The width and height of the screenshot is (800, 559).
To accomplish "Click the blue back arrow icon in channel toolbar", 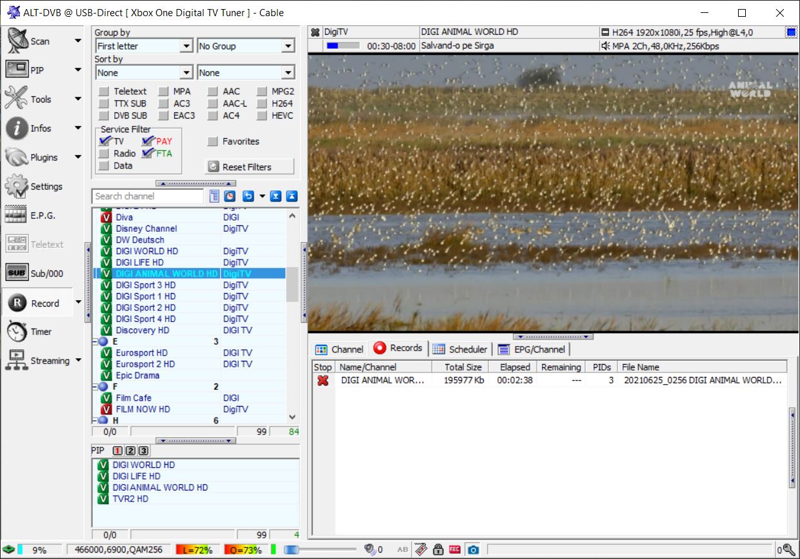I will pyautogui.click(x=248, y=196).
